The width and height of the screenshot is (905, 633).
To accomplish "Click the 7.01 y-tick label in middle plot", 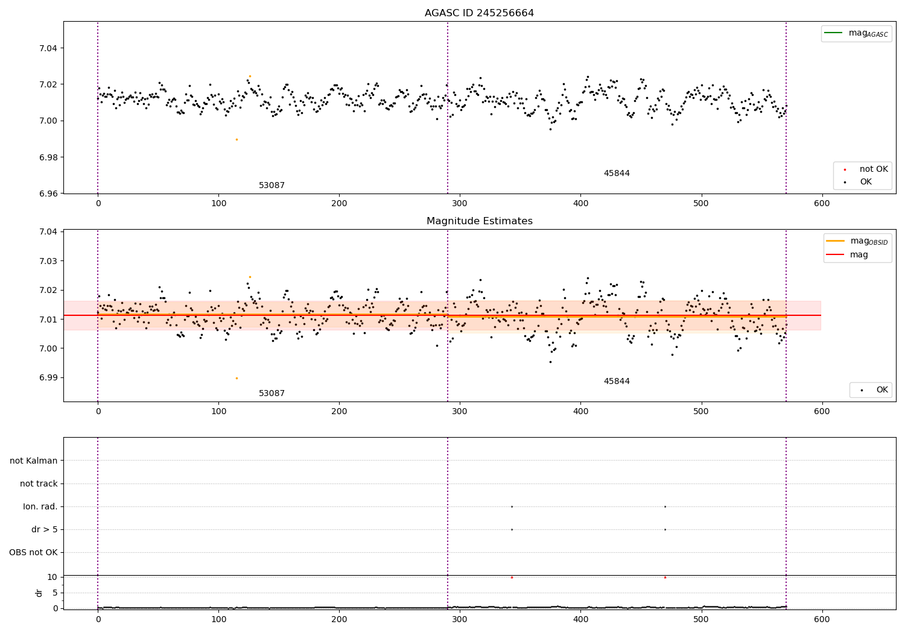I will click(48, 320).
